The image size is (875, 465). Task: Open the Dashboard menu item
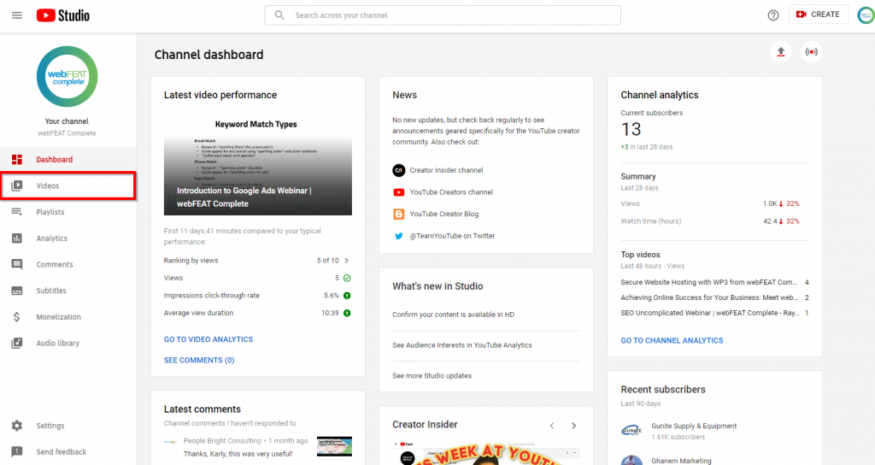click(68, 160)
